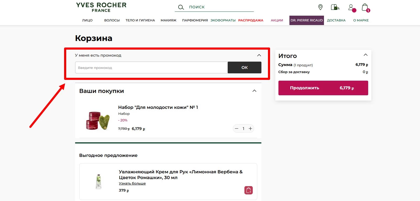Open the shopping bag cart icon
The width and height of the screenshot is (420, 201).
click(365, 7)
